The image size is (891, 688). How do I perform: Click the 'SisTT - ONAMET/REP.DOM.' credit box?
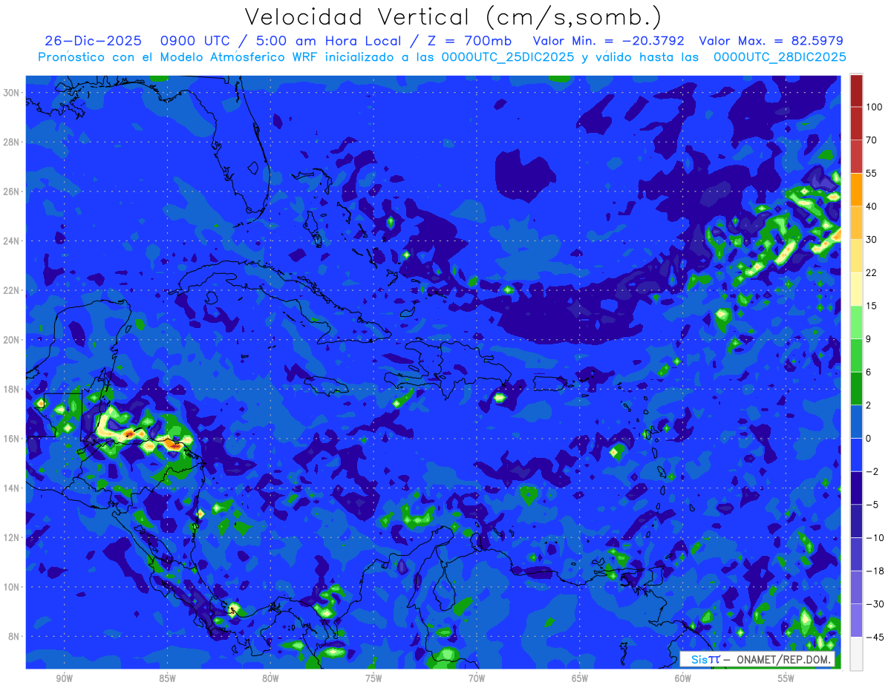point(757,659)
